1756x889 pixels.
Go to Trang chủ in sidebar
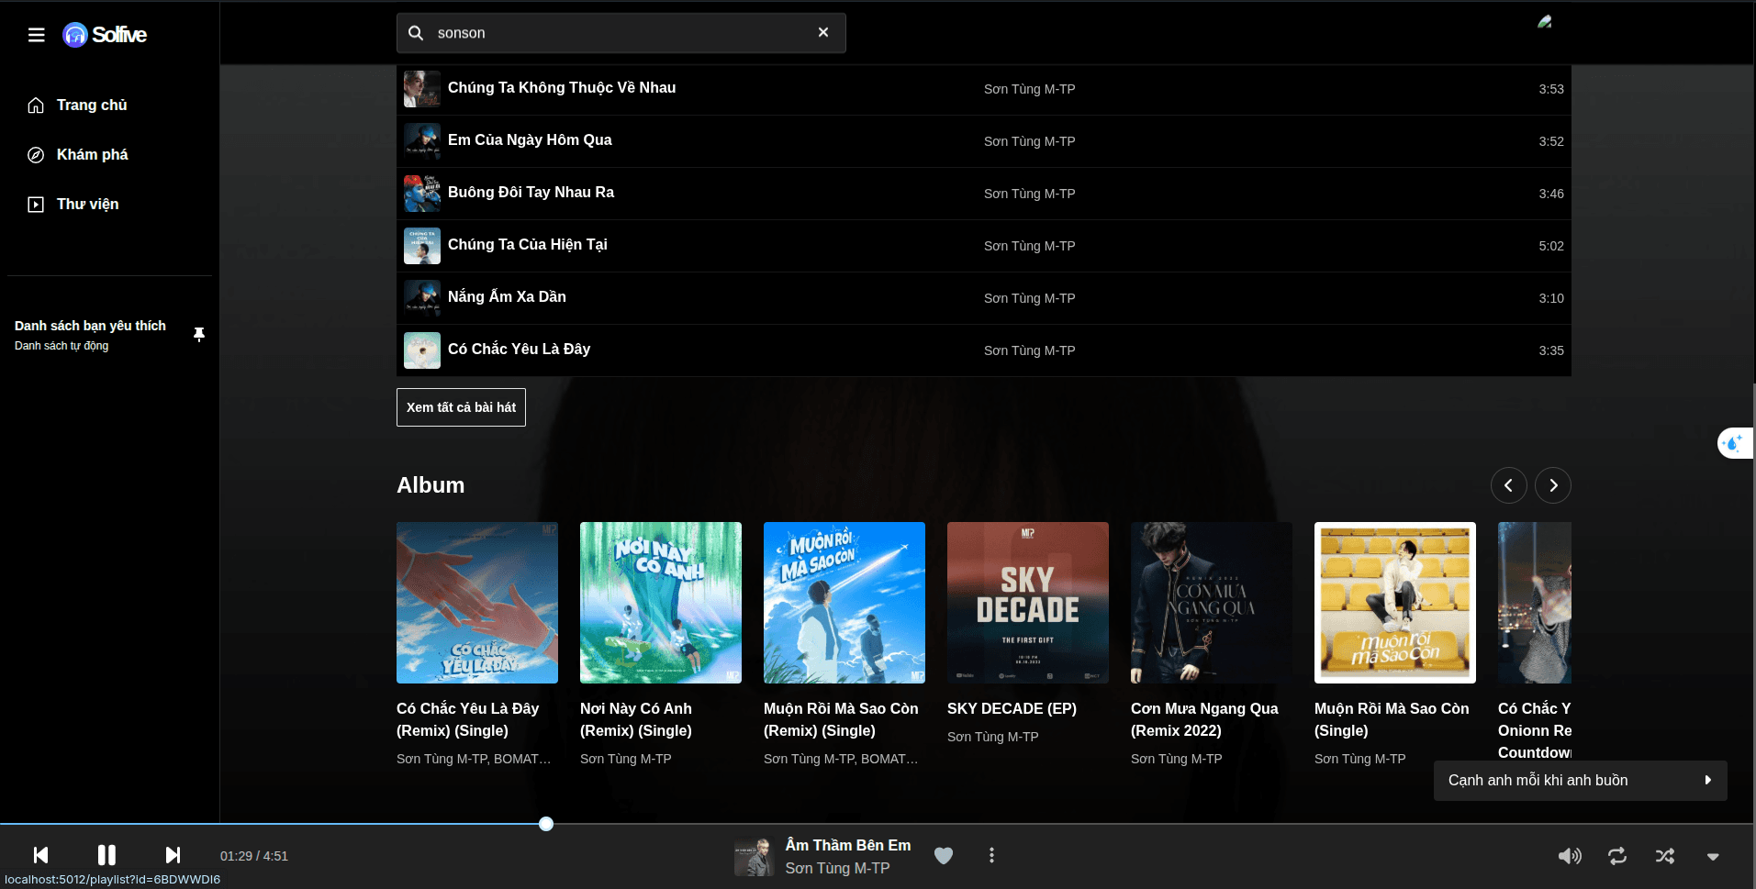tap(92, 106)
